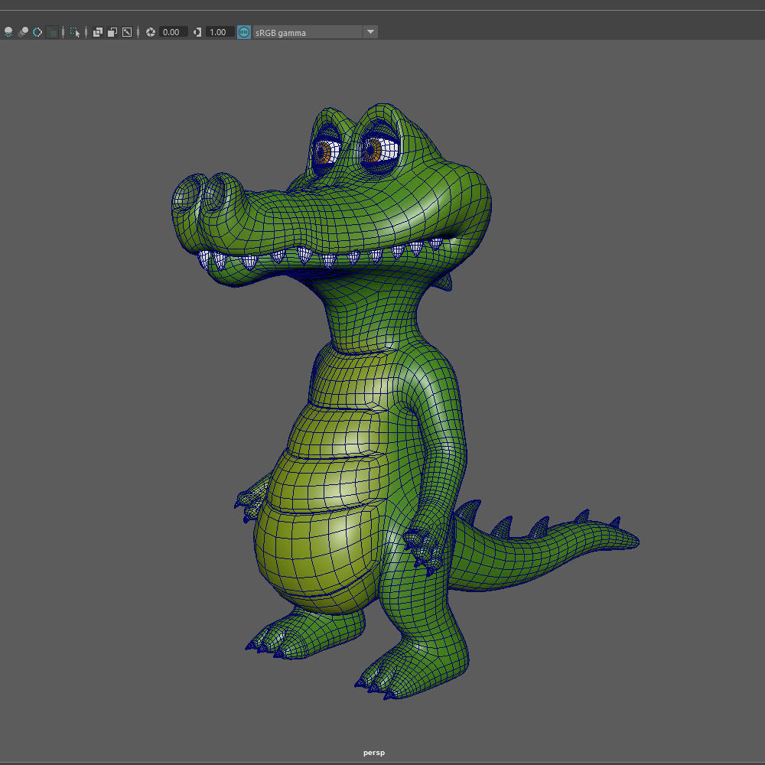Click the exposure aperture icon

[x=151, y=32]
